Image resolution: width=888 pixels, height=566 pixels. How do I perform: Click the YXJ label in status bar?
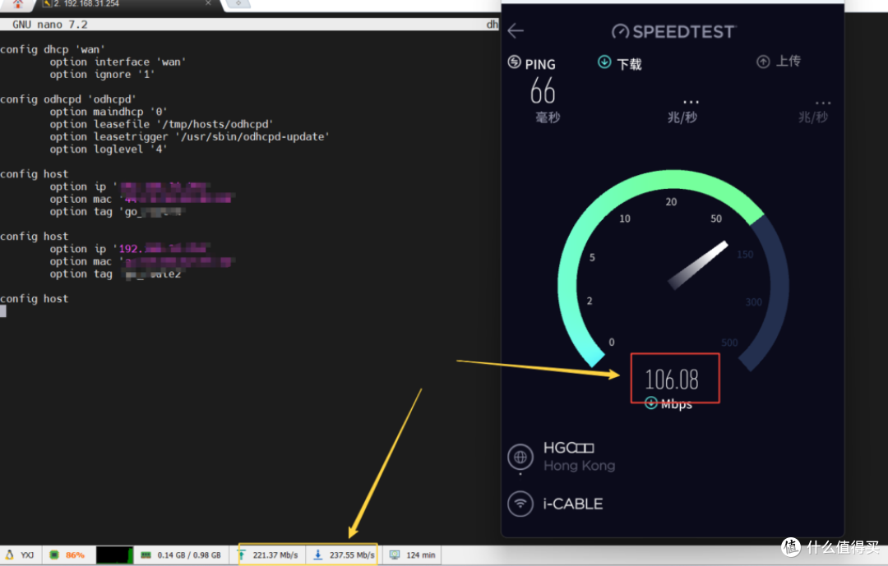coord(27,555)
